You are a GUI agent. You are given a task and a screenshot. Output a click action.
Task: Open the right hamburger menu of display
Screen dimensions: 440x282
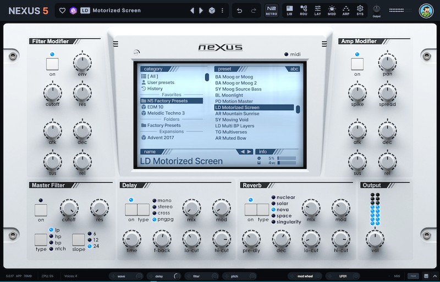point(324,44)
